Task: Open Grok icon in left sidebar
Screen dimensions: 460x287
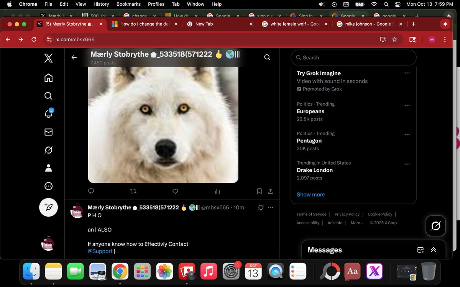Action: pyautogui.click(x=48, y=150)
